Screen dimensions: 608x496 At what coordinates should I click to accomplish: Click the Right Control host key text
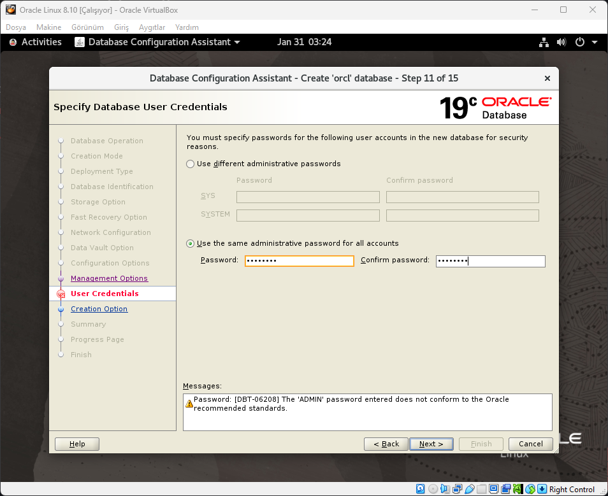[x=572, y=490]
